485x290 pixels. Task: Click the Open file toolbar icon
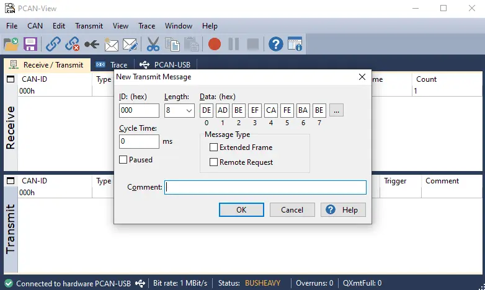click(11, 44)
